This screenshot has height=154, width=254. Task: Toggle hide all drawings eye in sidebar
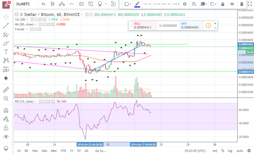click(6, 137)
